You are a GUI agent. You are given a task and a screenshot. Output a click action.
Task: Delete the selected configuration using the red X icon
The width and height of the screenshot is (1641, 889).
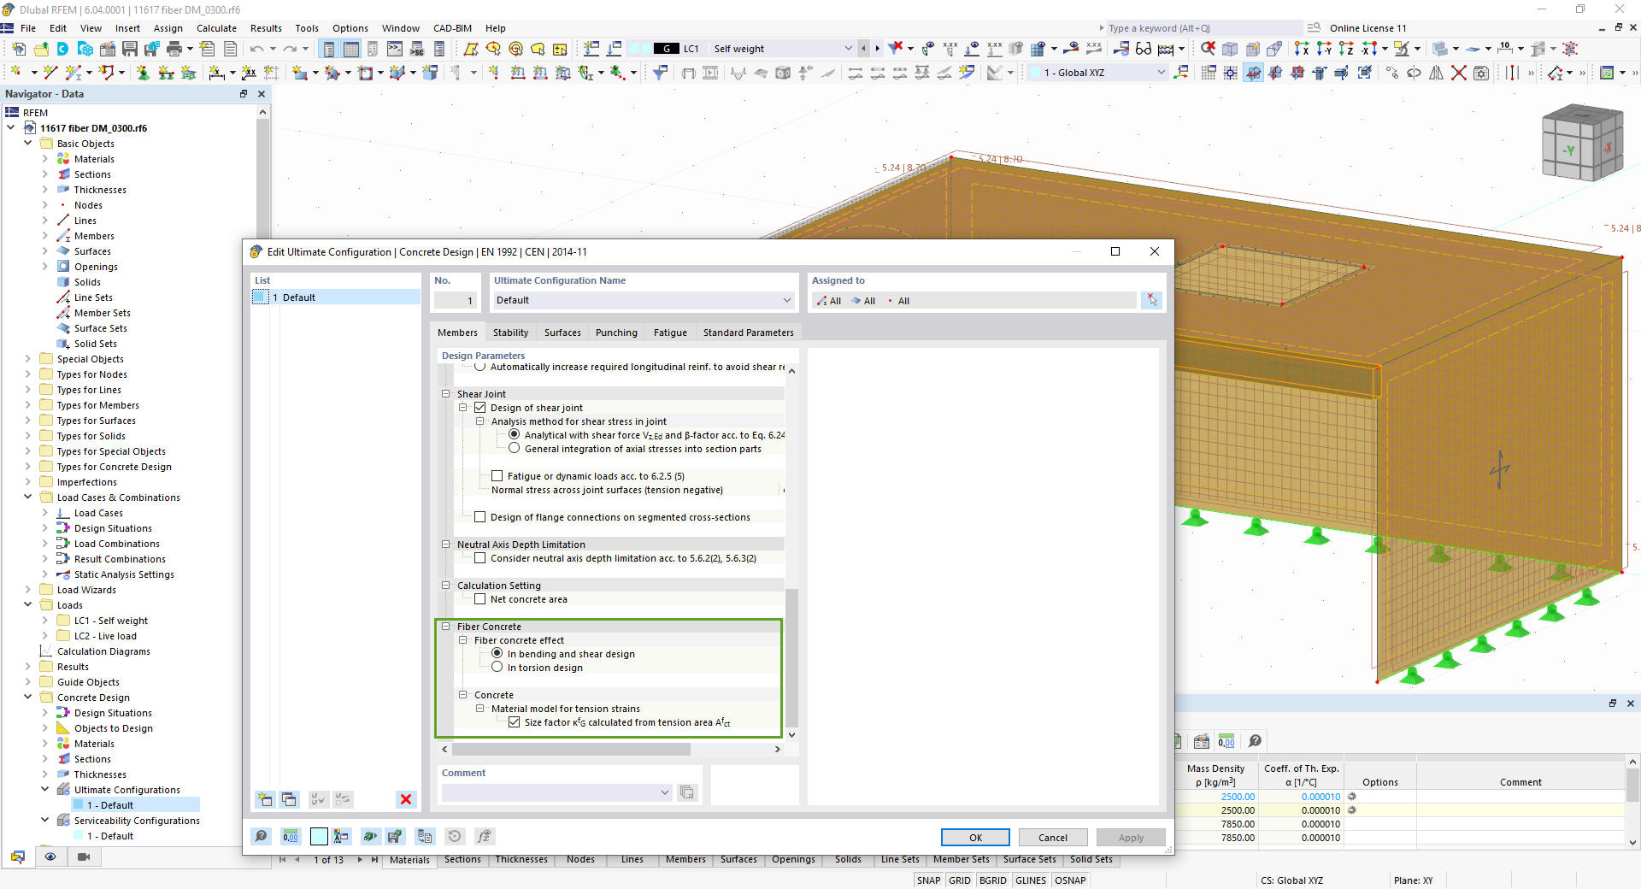click(x=406, y=799)
